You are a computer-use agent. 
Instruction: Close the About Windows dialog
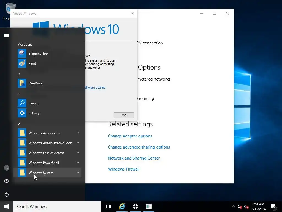click(132, 13)
